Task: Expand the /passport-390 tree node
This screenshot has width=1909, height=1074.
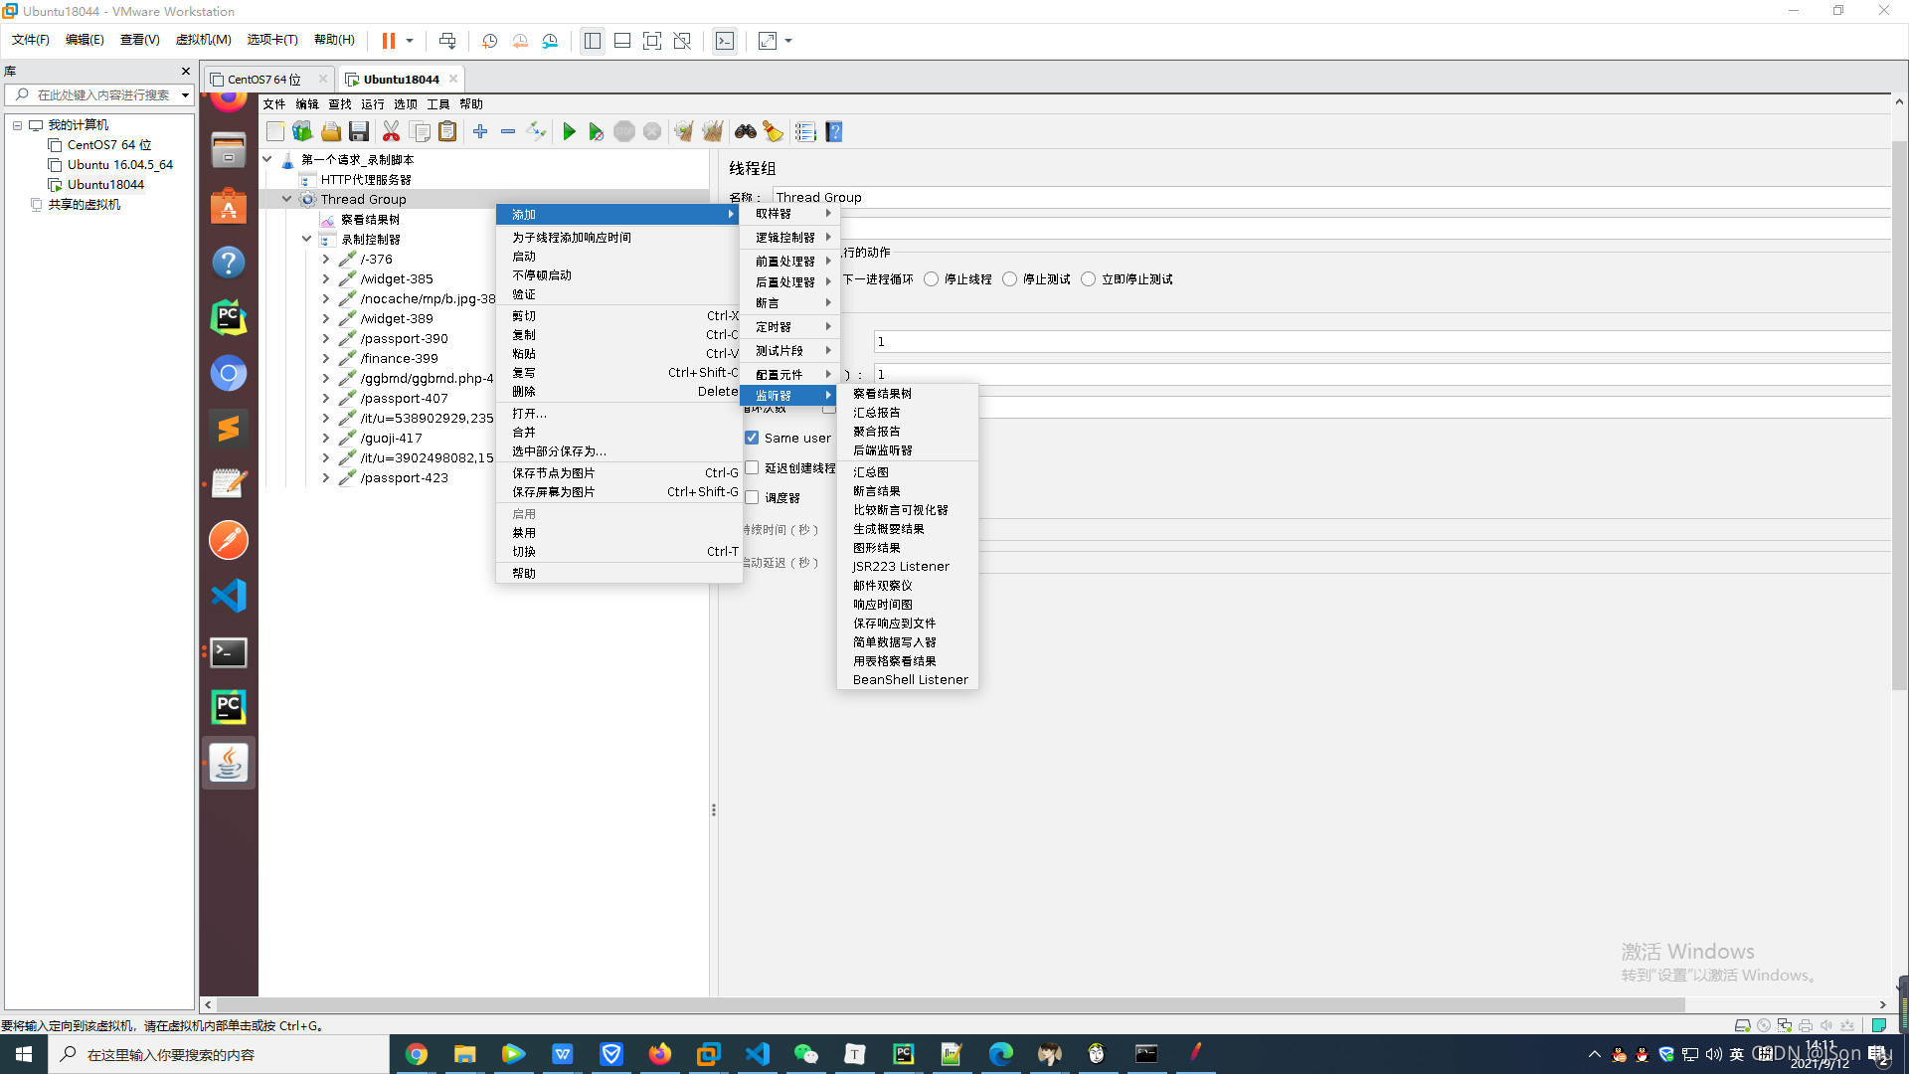Action: click(325, 338)
